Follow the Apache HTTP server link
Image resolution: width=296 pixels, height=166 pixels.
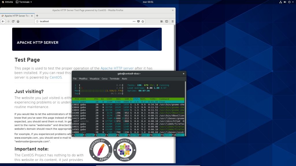(x=117, y=68)
